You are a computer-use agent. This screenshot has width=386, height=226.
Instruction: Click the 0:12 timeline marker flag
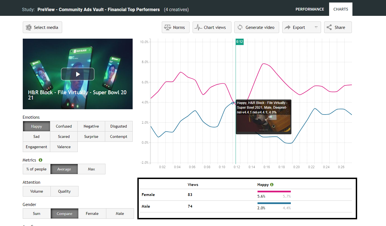point(239,42)
